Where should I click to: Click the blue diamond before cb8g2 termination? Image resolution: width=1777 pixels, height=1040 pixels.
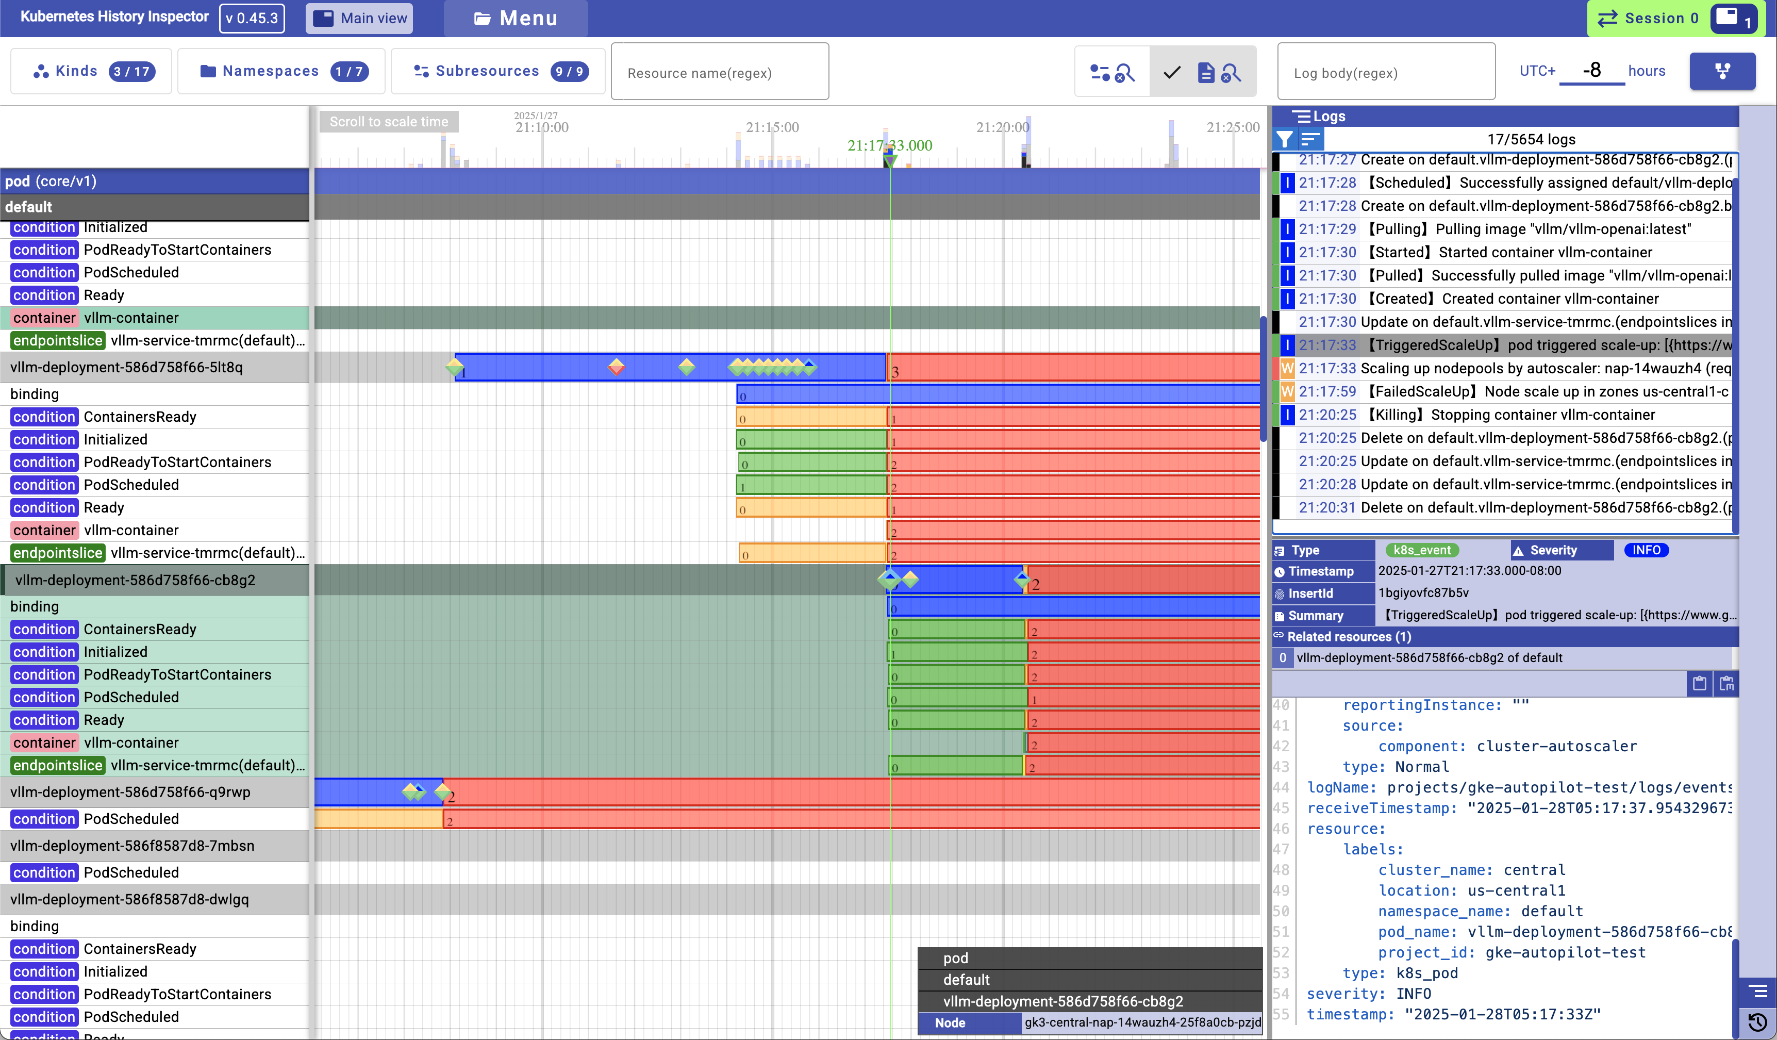[1022, 580]
